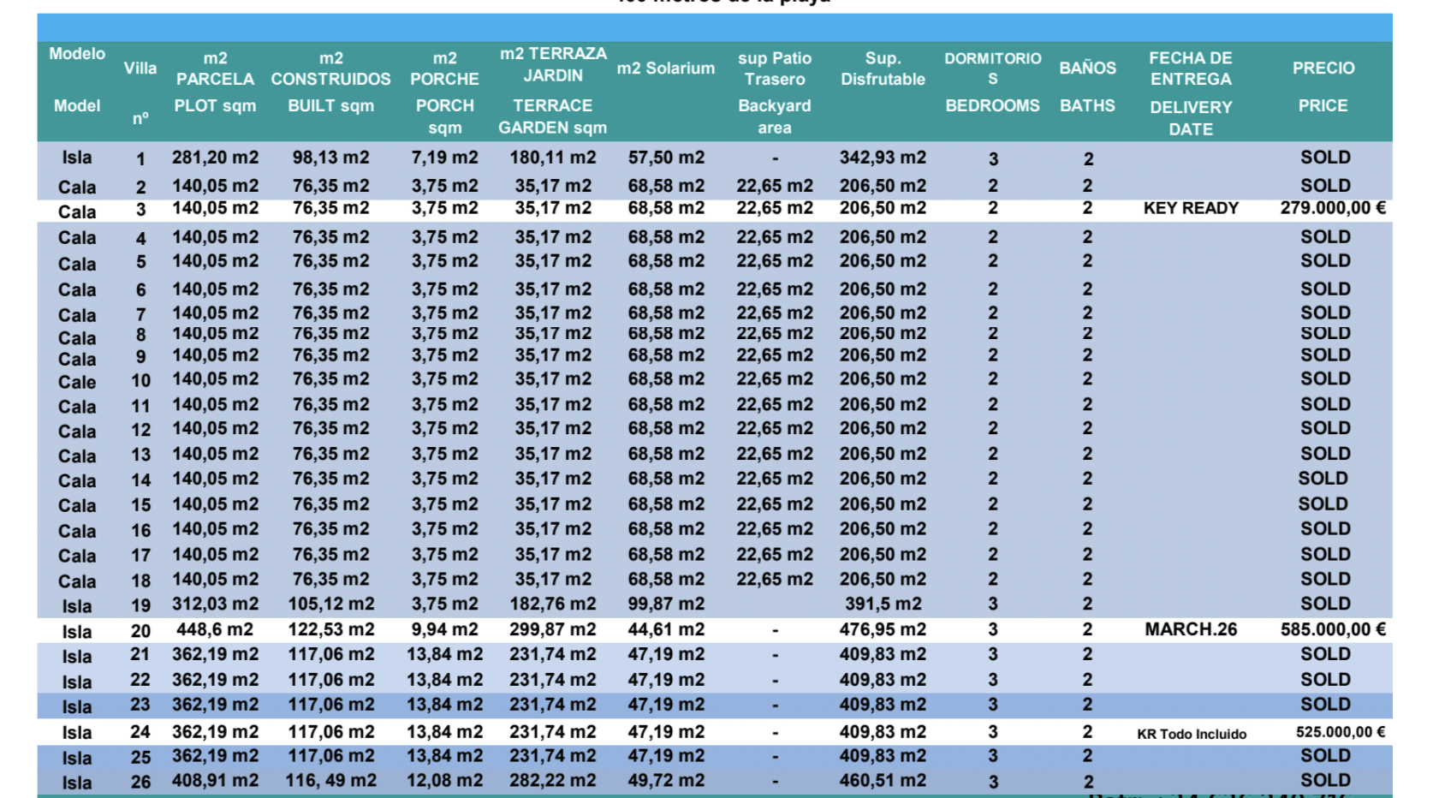Select usable area 476,95 m2
The width and height of the screenshot is (1433, 798).
point(883,629)
